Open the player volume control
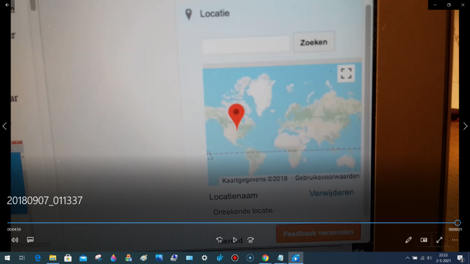Screen dimensions: 470x264 click(15, 240)
